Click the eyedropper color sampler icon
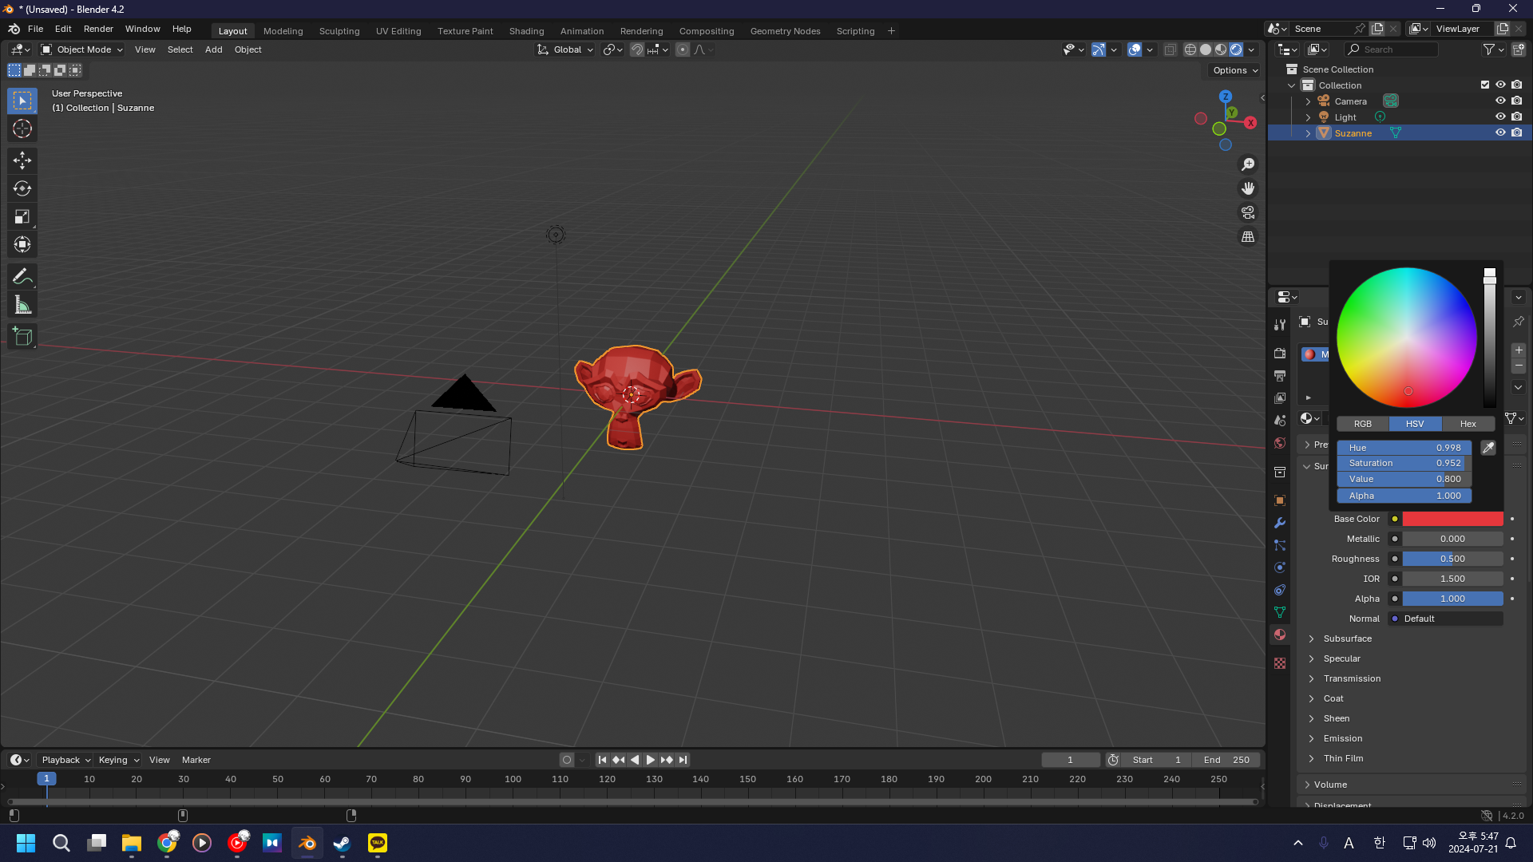This screenshot has height=862, width=1533. [1488, 448]
